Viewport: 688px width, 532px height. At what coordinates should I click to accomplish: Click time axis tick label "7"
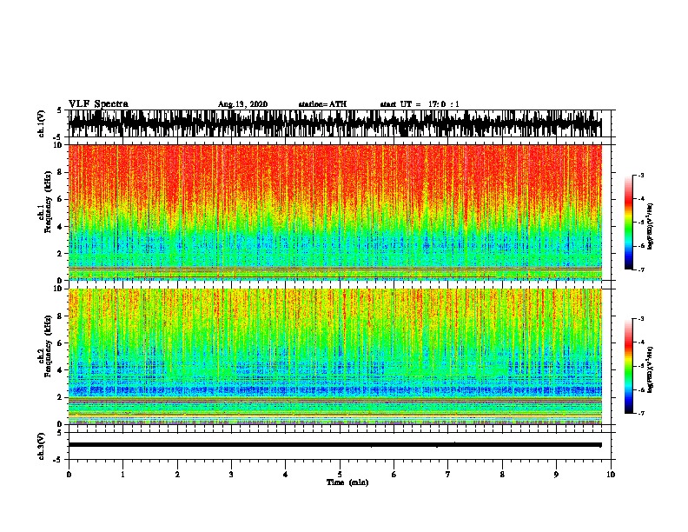[448, 475]
